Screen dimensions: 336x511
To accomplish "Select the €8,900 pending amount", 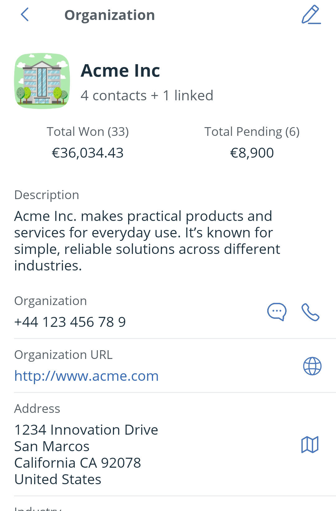I will (x=252, y=153).
